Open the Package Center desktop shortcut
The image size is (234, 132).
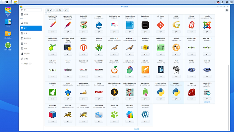(x=8, y=12)
